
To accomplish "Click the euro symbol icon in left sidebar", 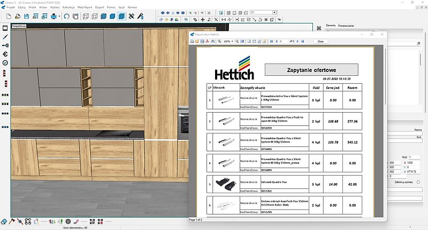I will [x=5, y=54].
